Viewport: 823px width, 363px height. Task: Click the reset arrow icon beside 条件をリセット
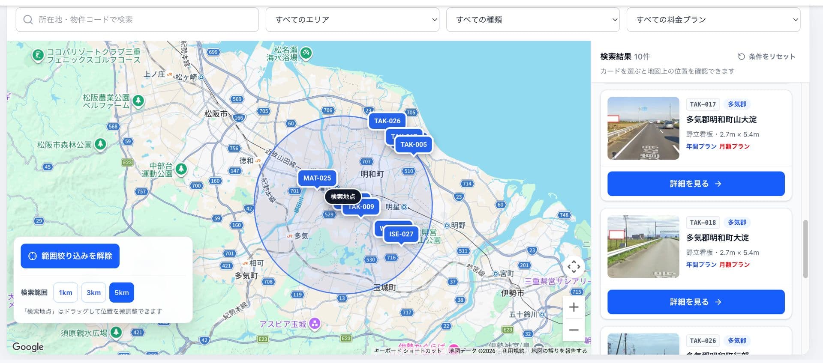741,57
